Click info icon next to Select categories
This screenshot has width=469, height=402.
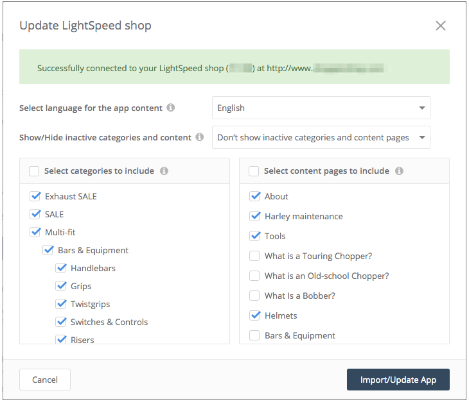coord(164,171)
